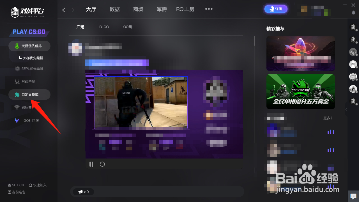Select the GO圈 sub-tab
359x202 pixels.
point(128,27)
